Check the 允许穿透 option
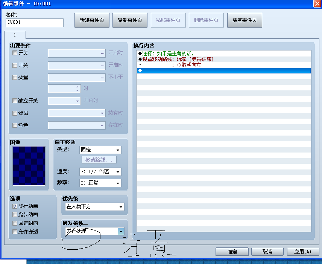 (x=15, y=232)
